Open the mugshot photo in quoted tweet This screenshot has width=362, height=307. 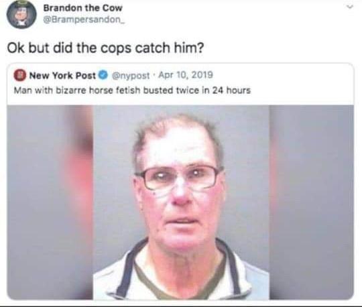tap(181, 202)
